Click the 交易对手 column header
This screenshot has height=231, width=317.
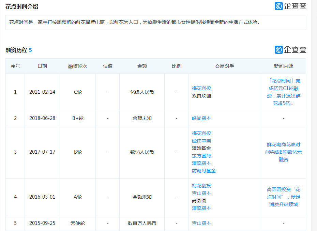tap(224, 66)
